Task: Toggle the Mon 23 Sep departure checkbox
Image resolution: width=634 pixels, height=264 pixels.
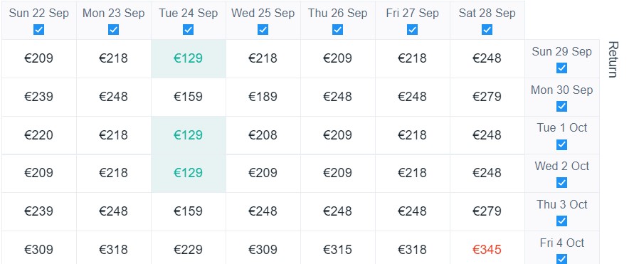Action: [113, 29]
